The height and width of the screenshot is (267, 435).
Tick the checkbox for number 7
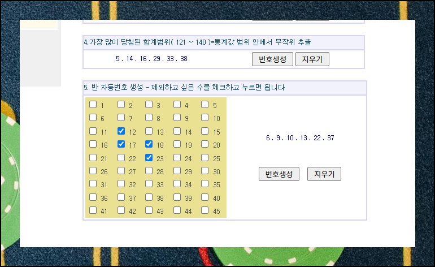pyautogui.click(x=121, y=118)
